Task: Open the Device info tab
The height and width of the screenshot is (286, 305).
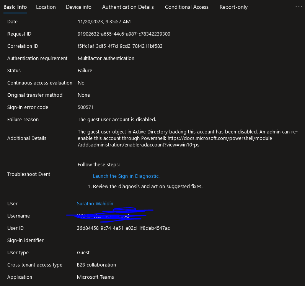Action: pos(78,7)
